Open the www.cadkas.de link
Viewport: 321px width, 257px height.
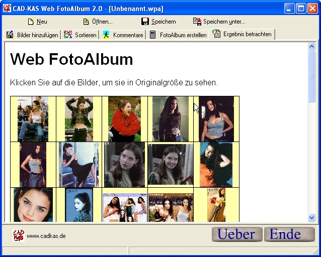(x=46, y=236)
